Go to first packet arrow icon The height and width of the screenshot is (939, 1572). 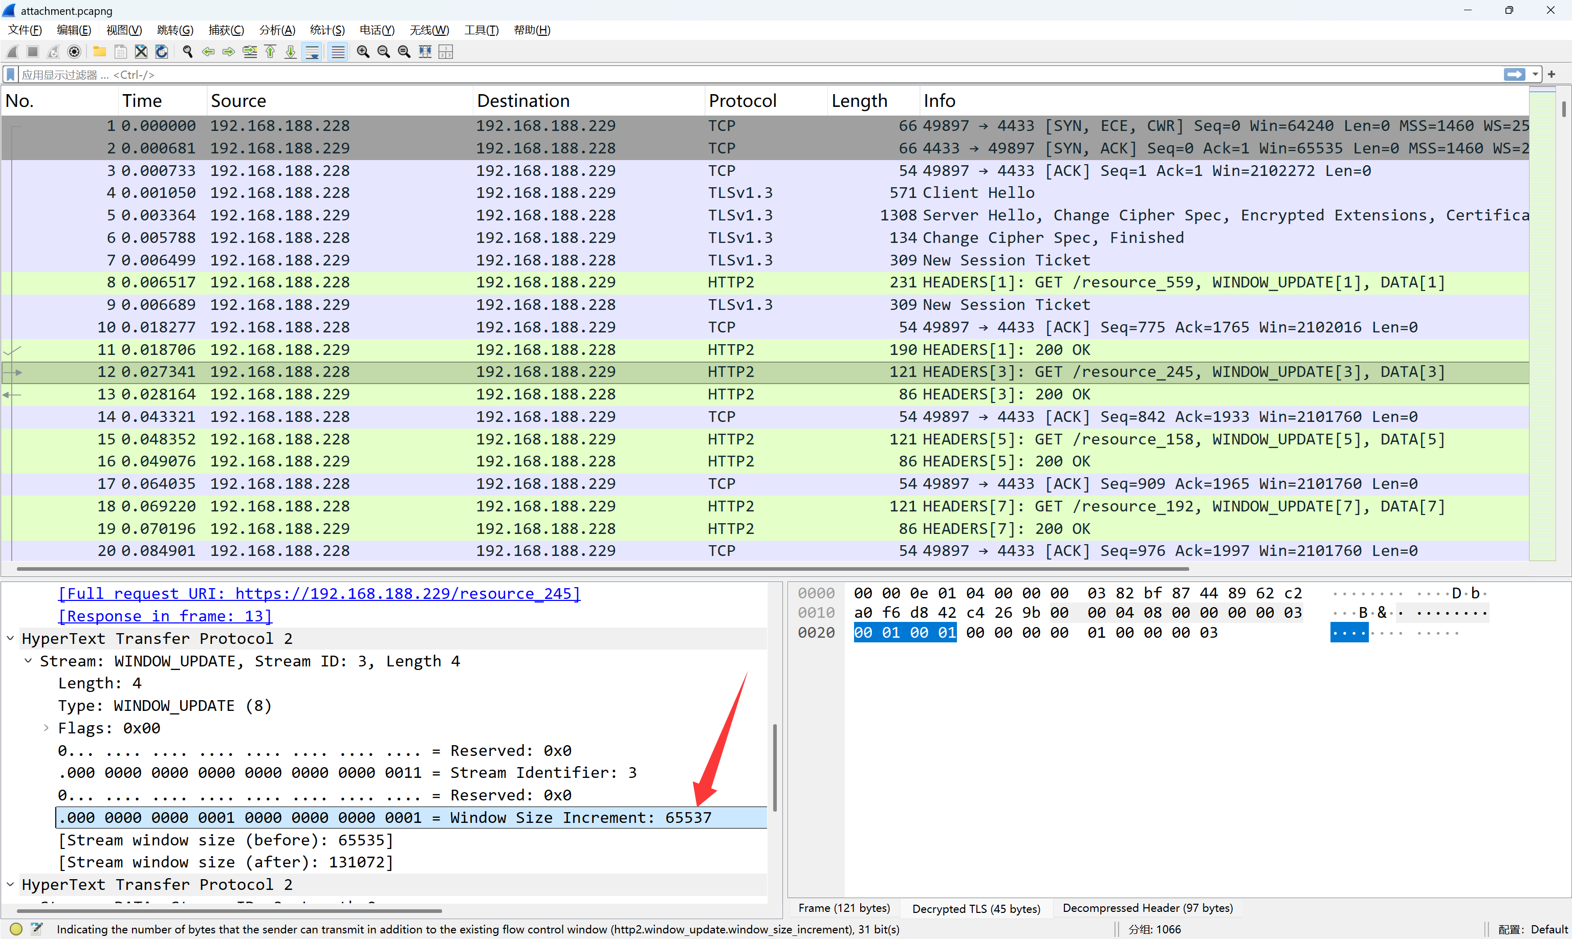(270, 52)
